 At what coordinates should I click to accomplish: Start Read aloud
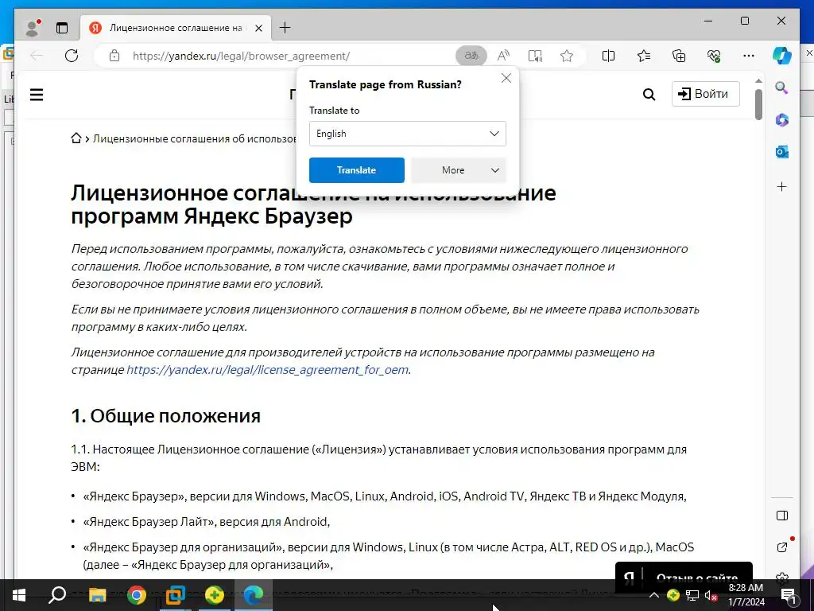503,56
